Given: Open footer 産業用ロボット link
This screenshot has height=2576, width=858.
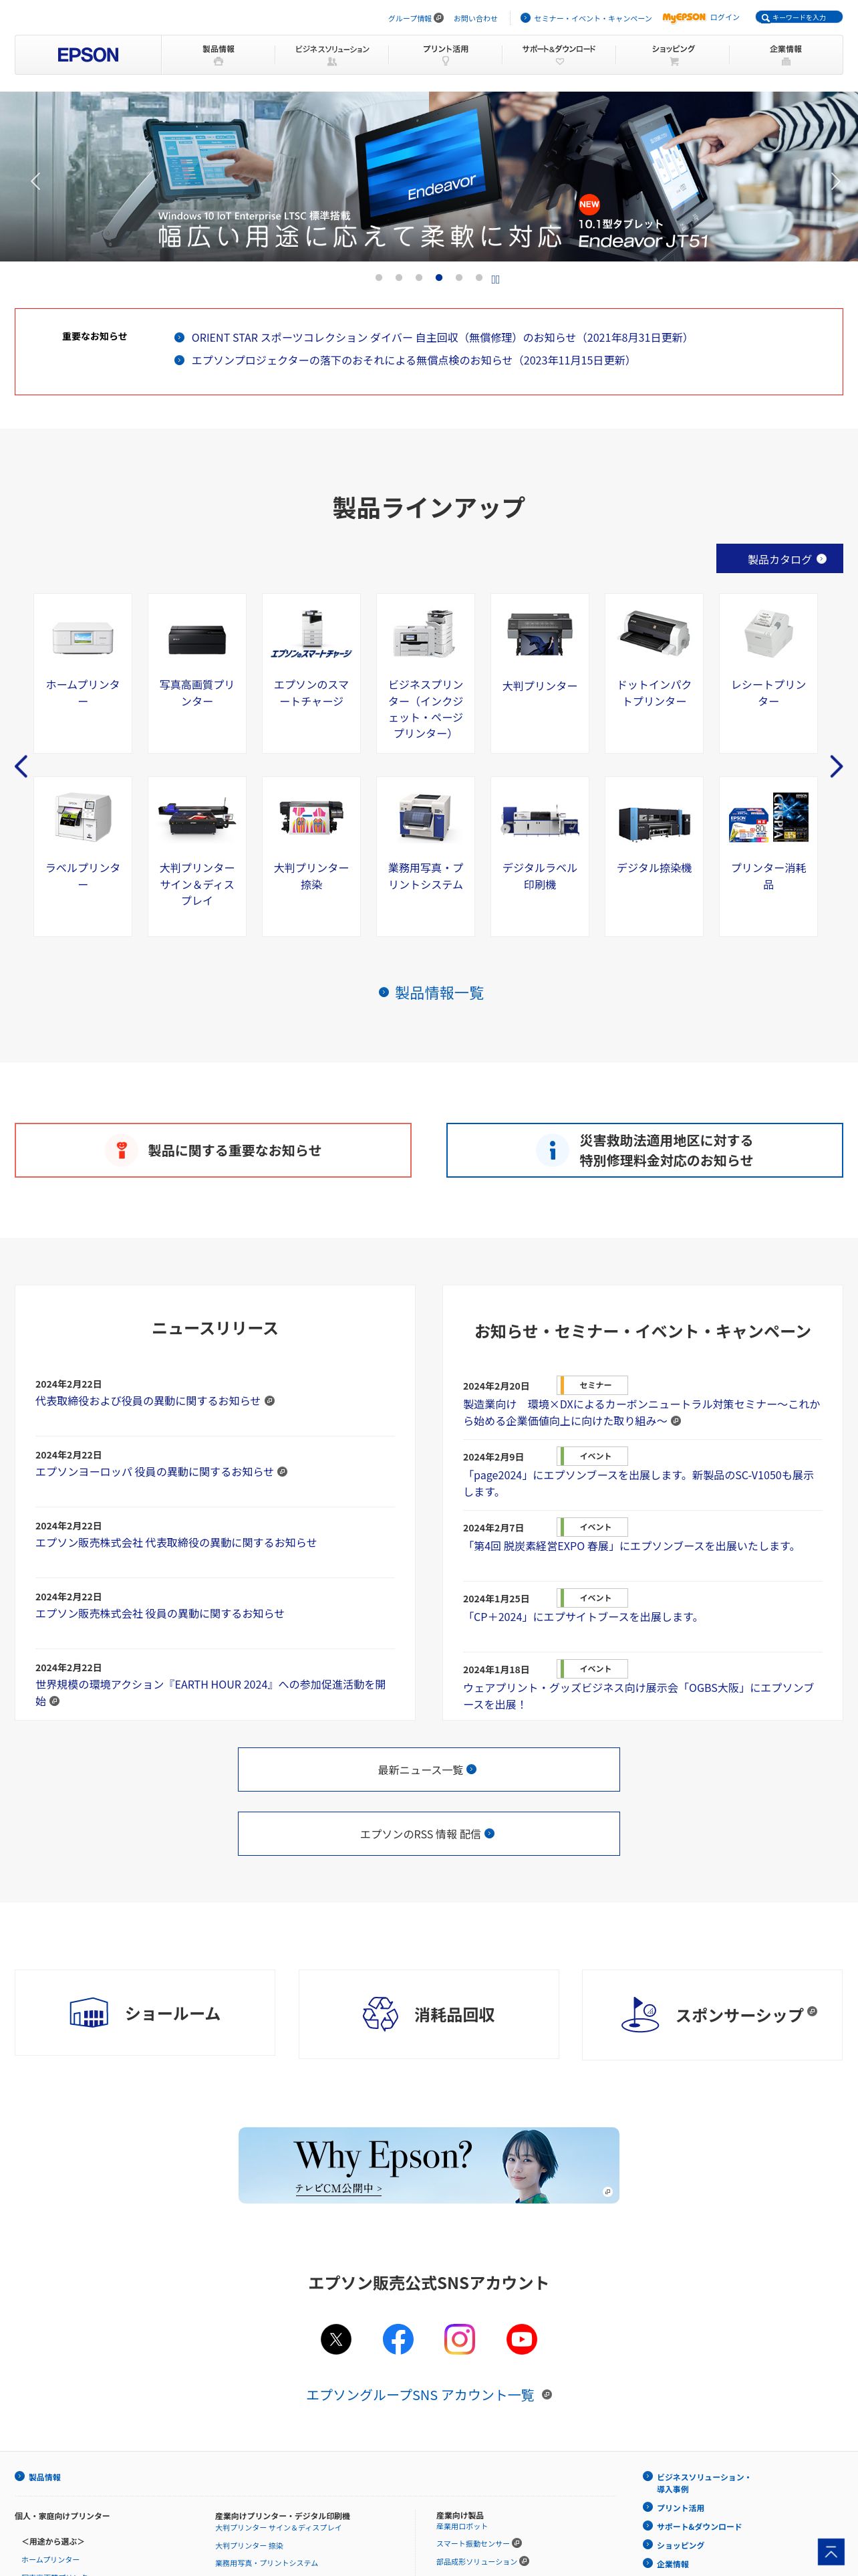Looking at the screenshot, I should 462,2527.
